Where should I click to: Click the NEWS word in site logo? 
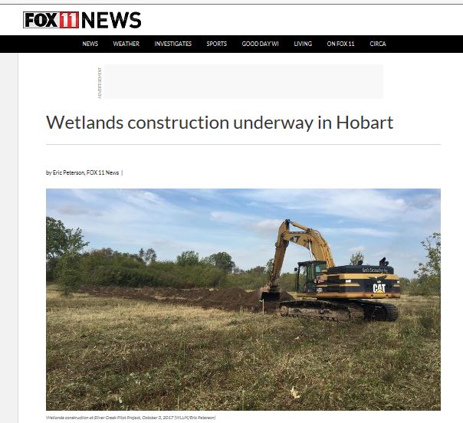coord(111,20)
